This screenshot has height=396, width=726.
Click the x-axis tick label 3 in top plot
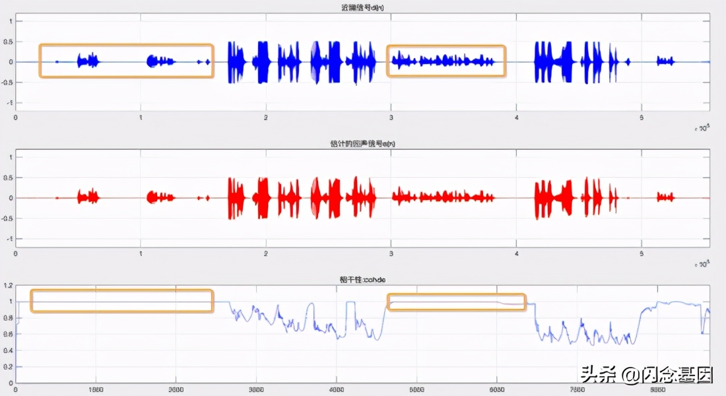[391, 117]
